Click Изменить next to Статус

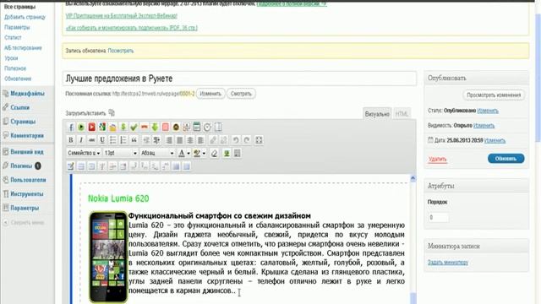[488, 111]
